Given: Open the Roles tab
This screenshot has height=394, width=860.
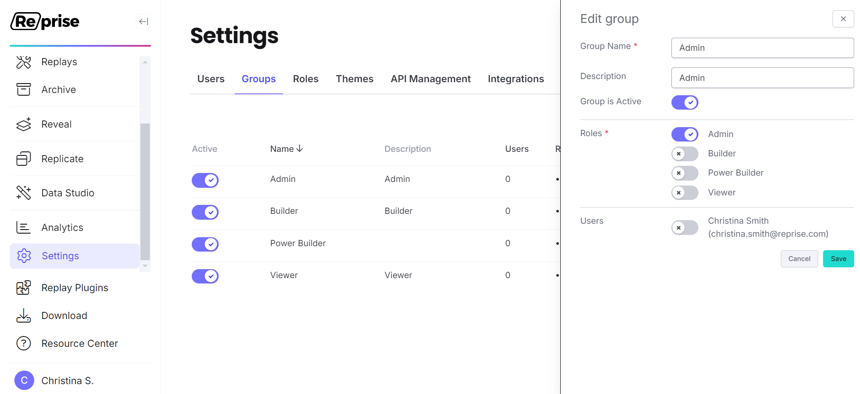Looking at the screenshot, I should coord(306,79).
